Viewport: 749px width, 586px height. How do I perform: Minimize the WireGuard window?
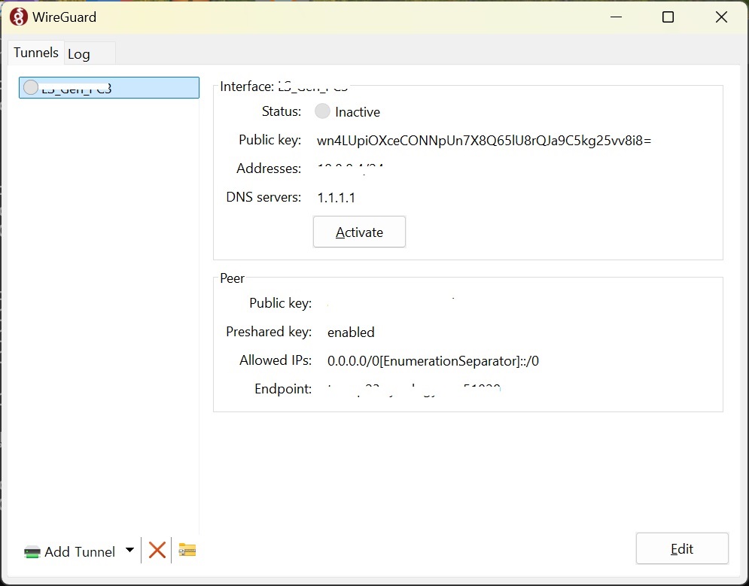(x=616, y=17)
